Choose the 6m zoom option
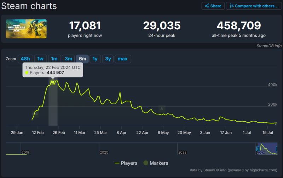The width and height of the screenshot is (283, 178). click(82, 59)
